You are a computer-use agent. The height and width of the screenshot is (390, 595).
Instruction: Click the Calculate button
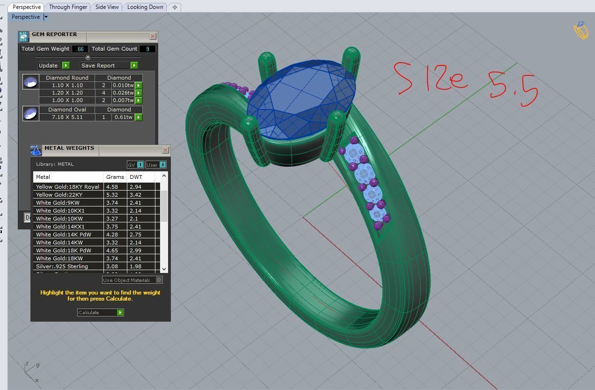pyautogui.click(x=100, y=312)
